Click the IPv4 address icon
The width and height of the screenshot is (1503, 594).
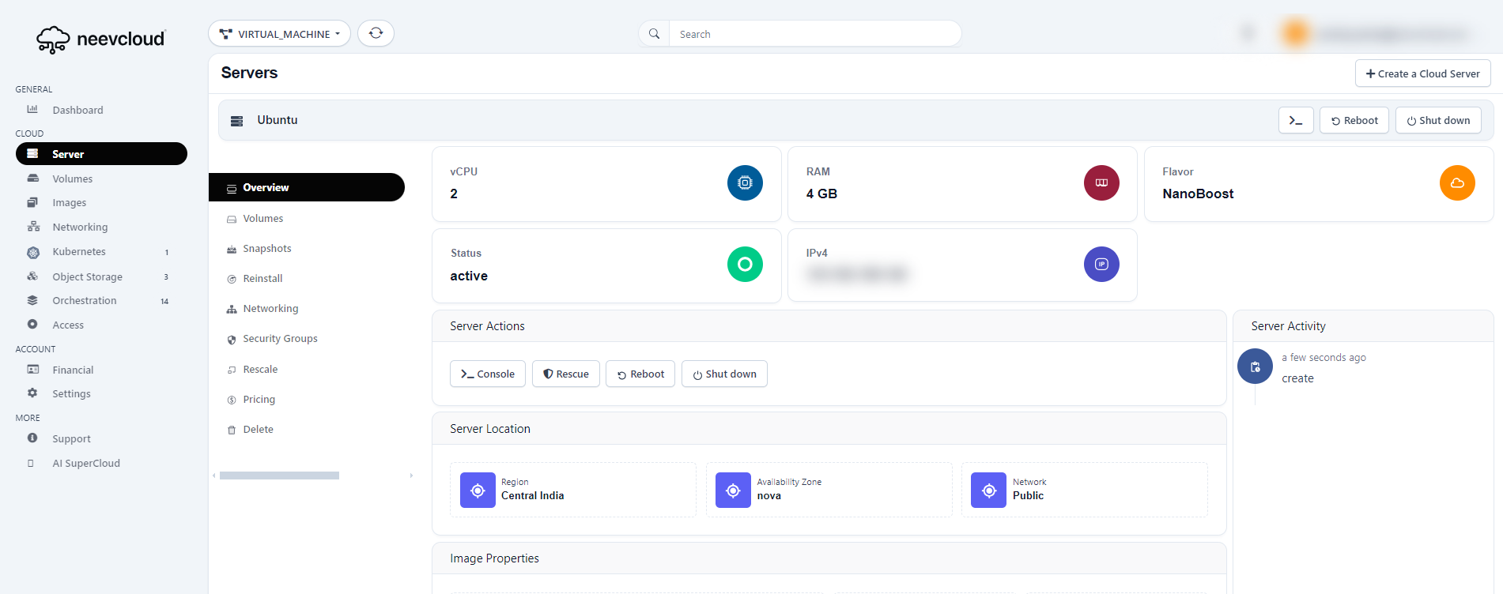coord(1101,264)
